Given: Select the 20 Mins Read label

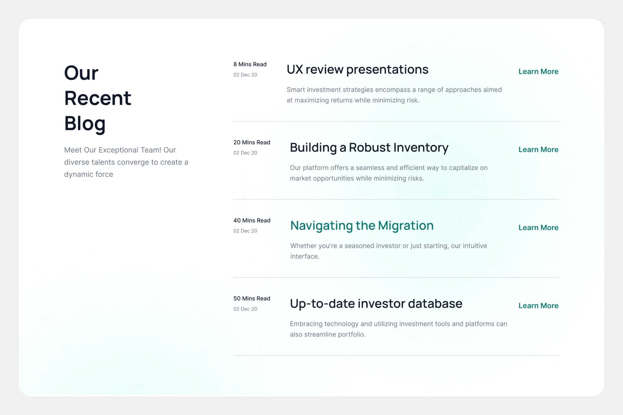Looking at the screenshot, I should click(252, 142).
